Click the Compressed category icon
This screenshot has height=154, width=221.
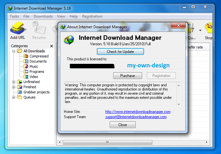click(x=26, y=56)
